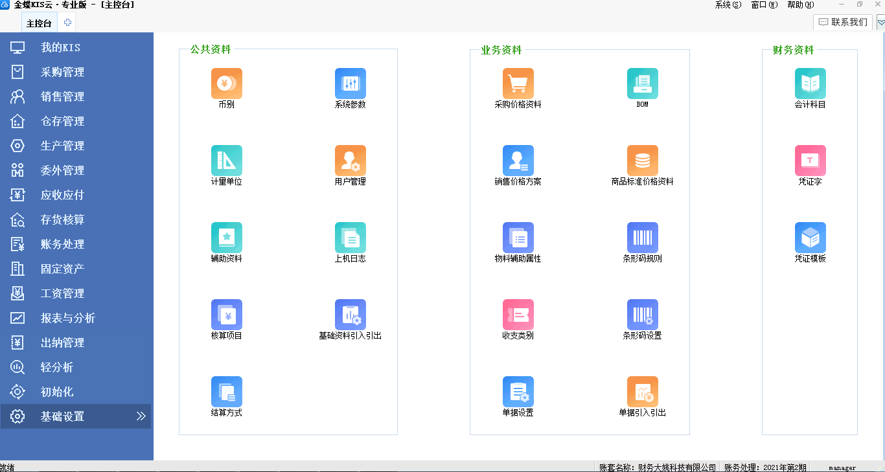Select 基础设置 in sidebar
This screenshot has width=885, height=472.
click(x=76, y=416)
